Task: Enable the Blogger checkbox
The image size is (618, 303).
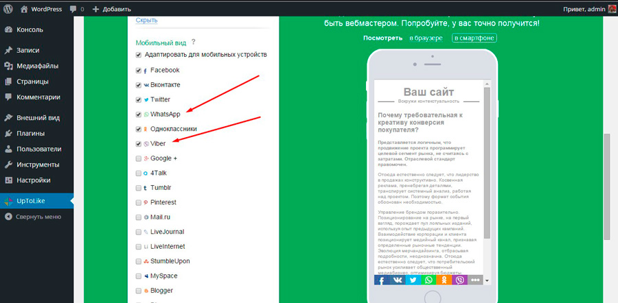Action: point(138,291)
